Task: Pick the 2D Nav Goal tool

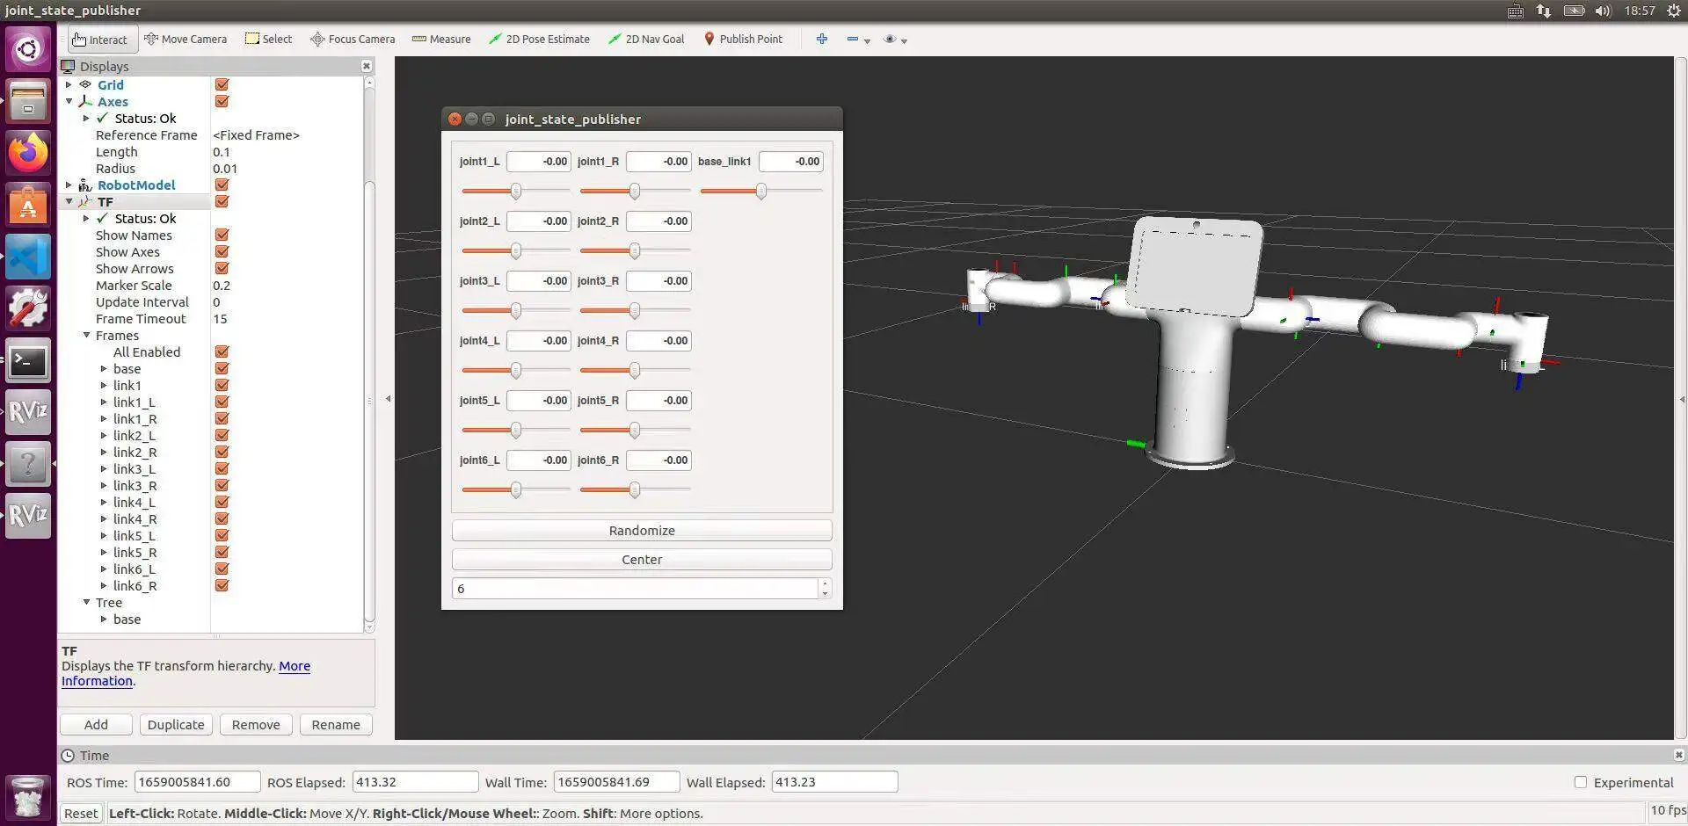Action: click(646, 40)
